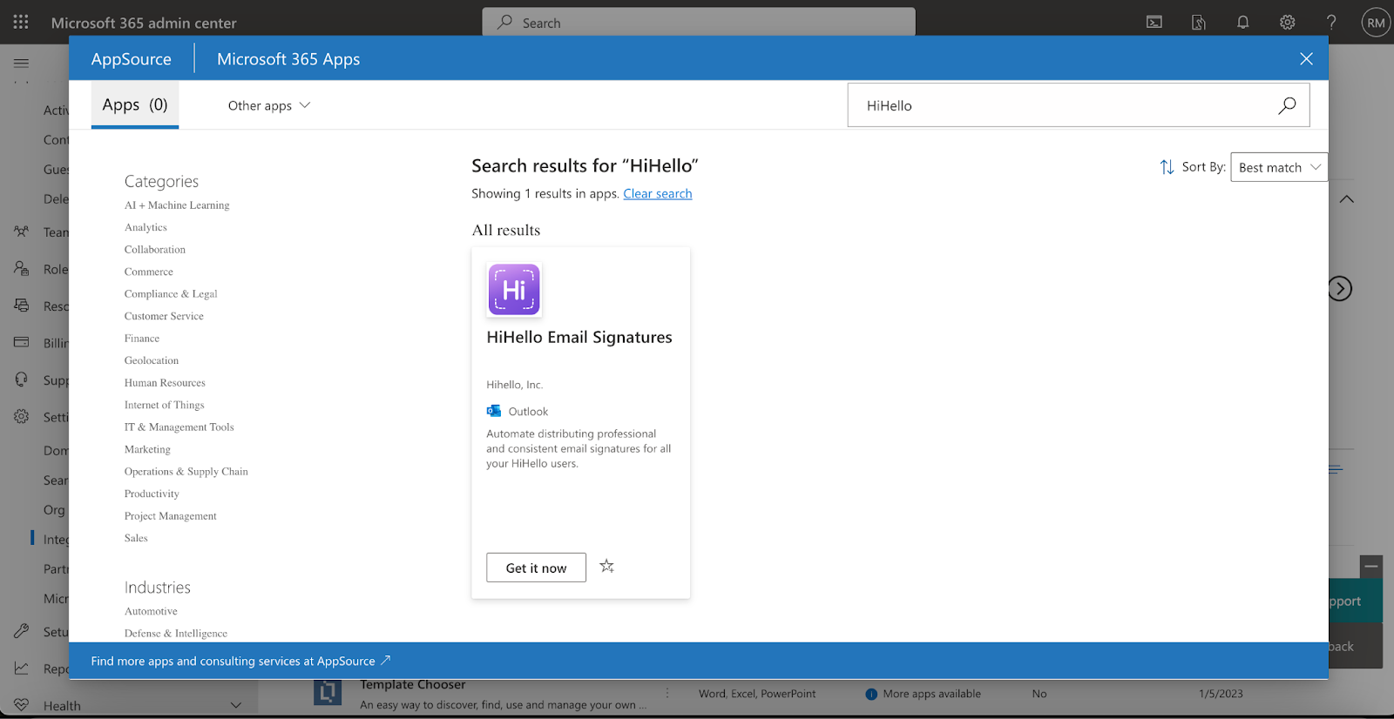Filter by Human Resources category
The image size is (1394, 719).
click(165, 383)
